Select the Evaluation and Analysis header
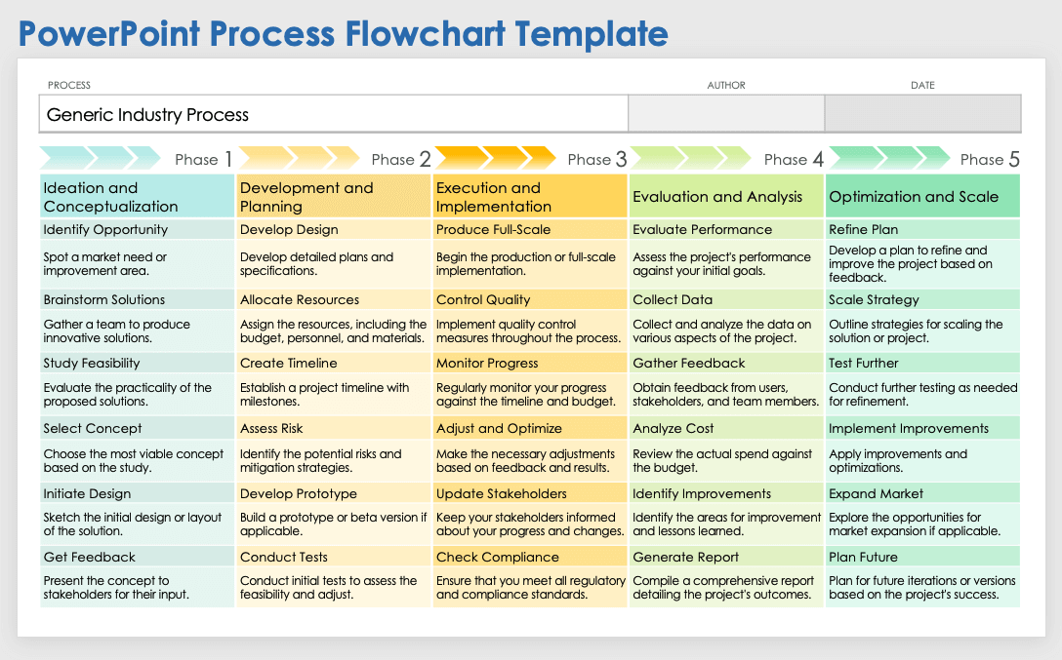The height and width of the screenshot is (660, 1062). 725,197
